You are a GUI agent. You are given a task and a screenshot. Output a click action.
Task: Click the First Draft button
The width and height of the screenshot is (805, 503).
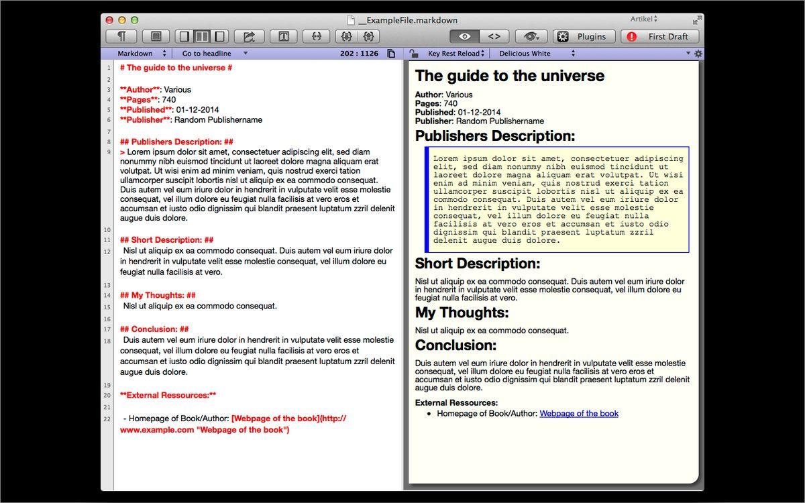point(660,37)
